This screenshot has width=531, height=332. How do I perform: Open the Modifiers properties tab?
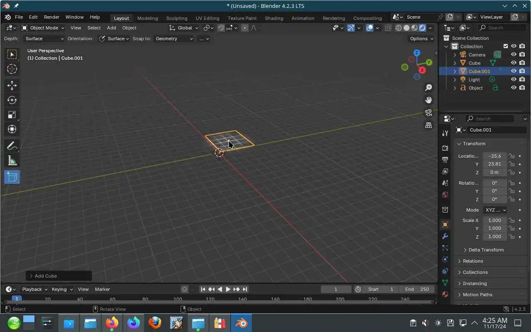tap(445, 236)
